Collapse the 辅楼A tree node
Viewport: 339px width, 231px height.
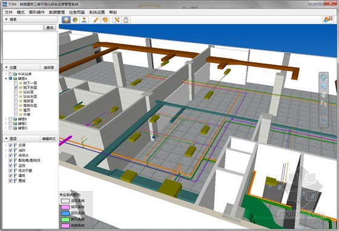point(6,79)
